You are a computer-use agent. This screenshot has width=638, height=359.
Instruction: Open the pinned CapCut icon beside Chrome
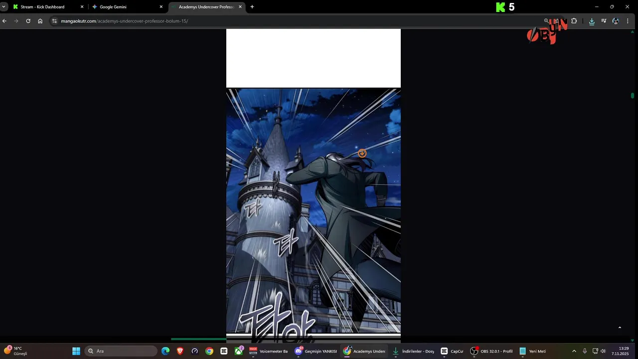click(x=224, y=351)
